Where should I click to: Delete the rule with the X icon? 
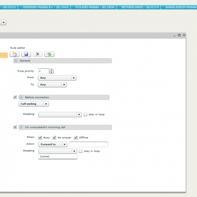pyautogui.click(x=38, y=54)
